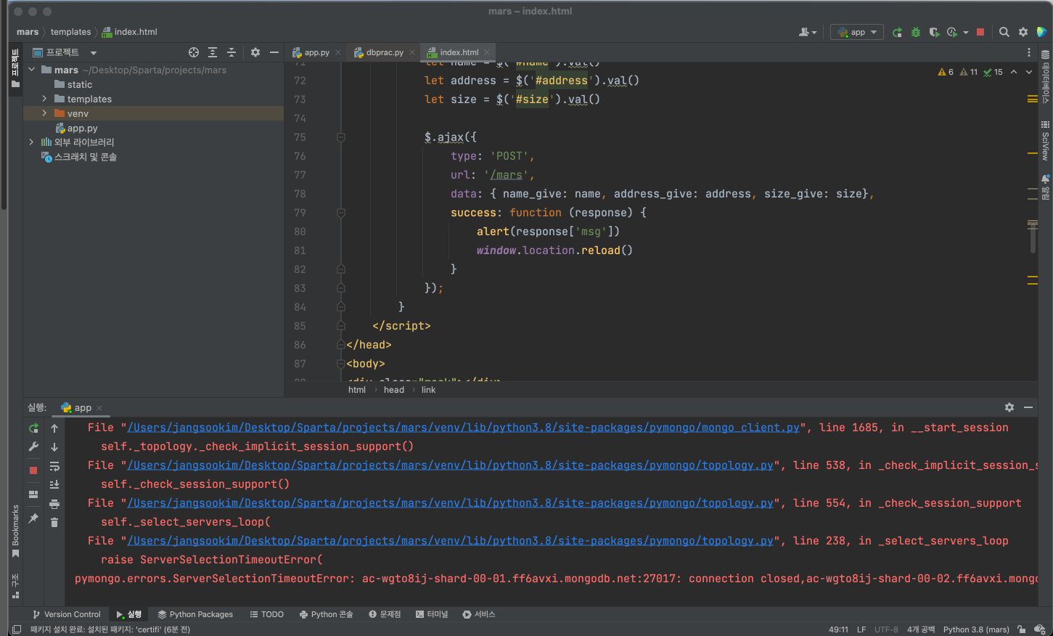The width and height of the screenshot is (1053, 636).
Task: Jump up the stack trace with the up arrow
Action: (x=54, y=428)
